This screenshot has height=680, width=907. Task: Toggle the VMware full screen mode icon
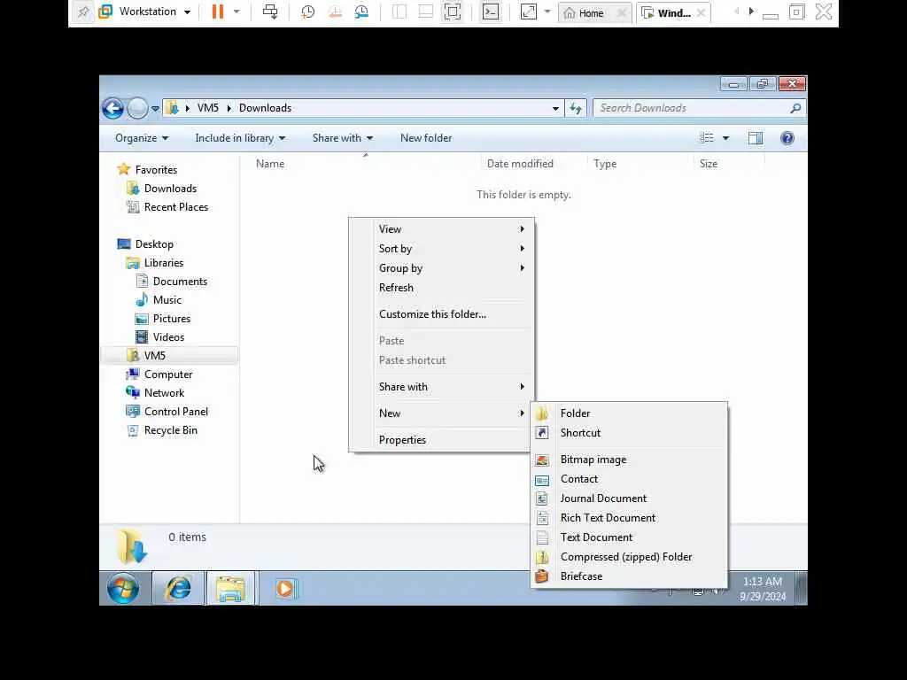coord(453,12)
